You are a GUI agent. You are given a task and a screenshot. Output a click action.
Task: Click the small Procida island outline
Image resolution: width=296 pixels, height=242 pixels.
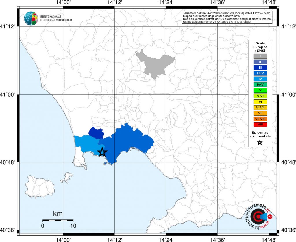pos(67,178)
